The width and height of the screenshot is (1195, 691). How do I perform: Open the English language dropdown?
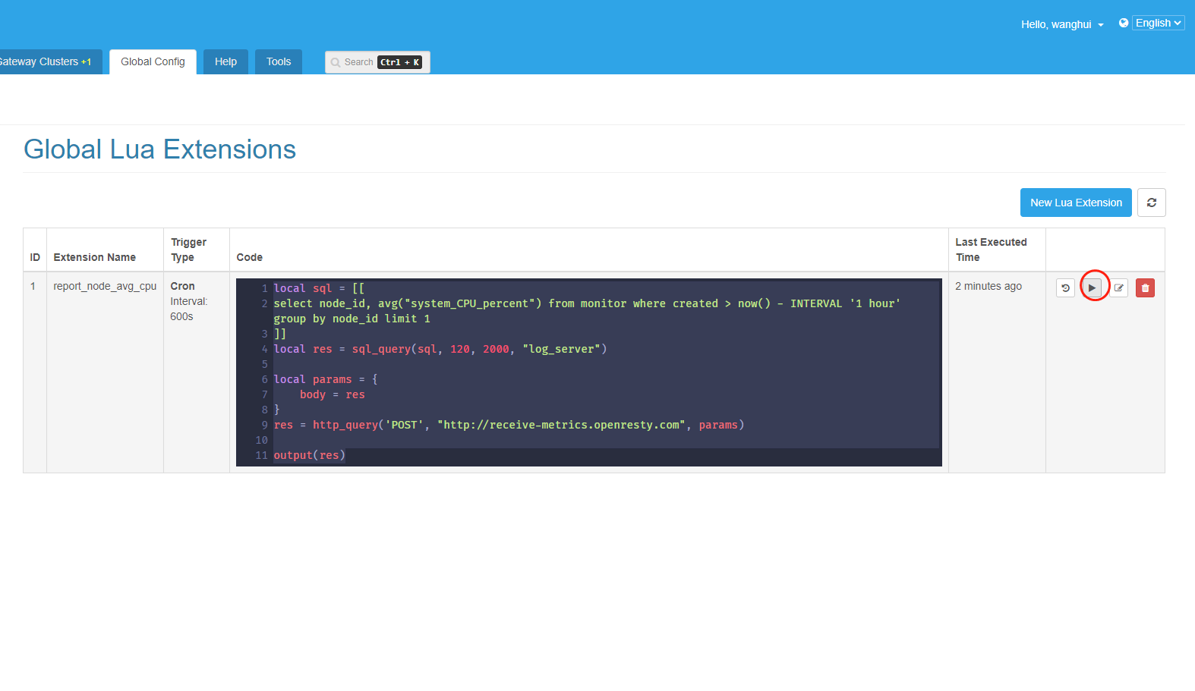[x=1158, y=23]
